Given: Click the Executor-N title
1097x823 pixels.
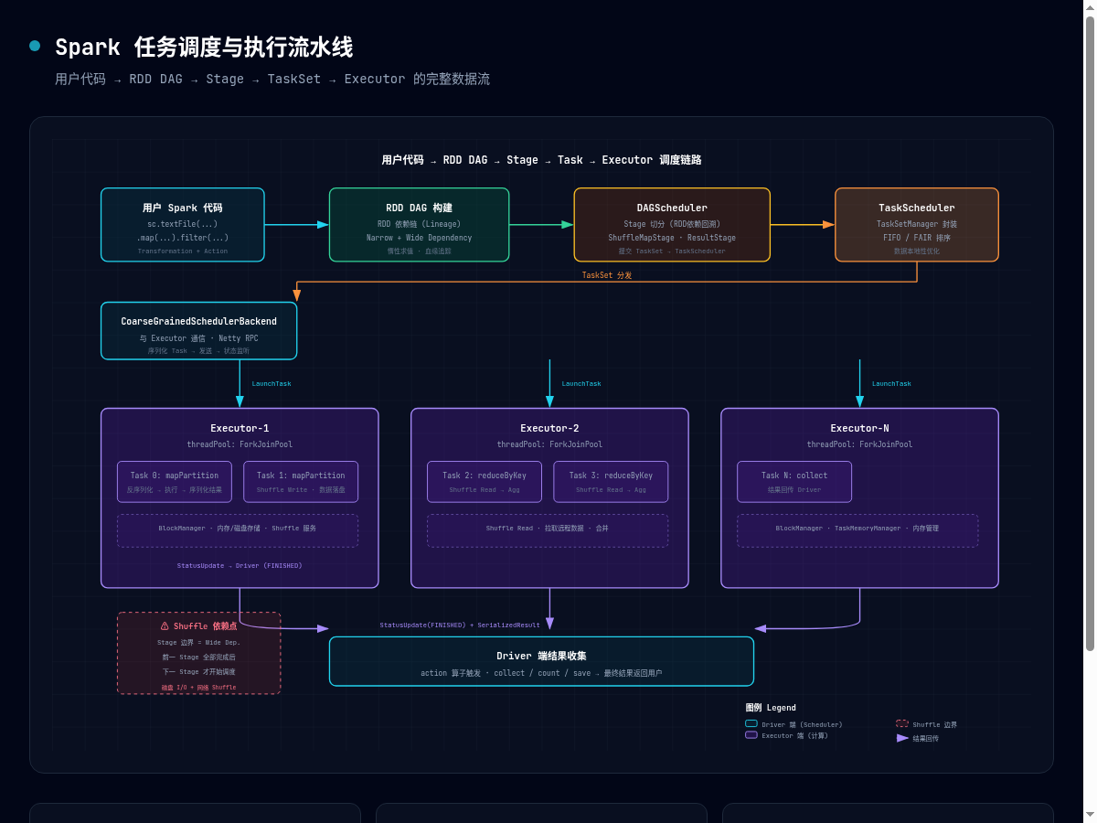Looking at the screenshot, I should pyautogui.click(x=859, y=428).
